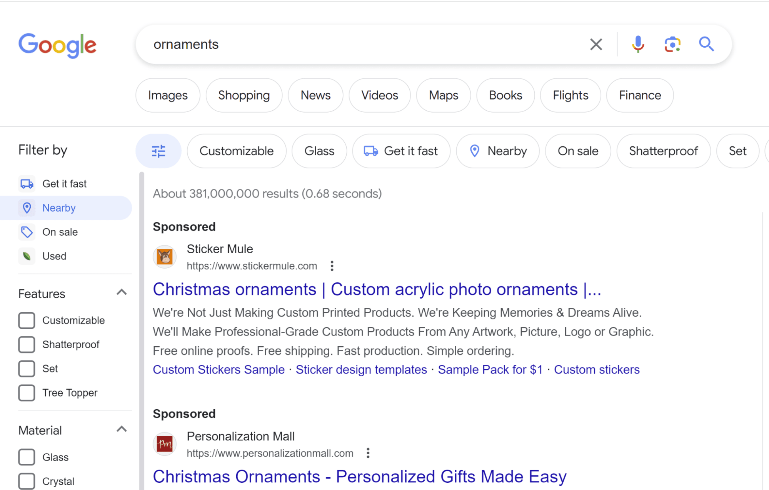Open the Christmas ornaments Sticker Mule link

pos(377,289)
